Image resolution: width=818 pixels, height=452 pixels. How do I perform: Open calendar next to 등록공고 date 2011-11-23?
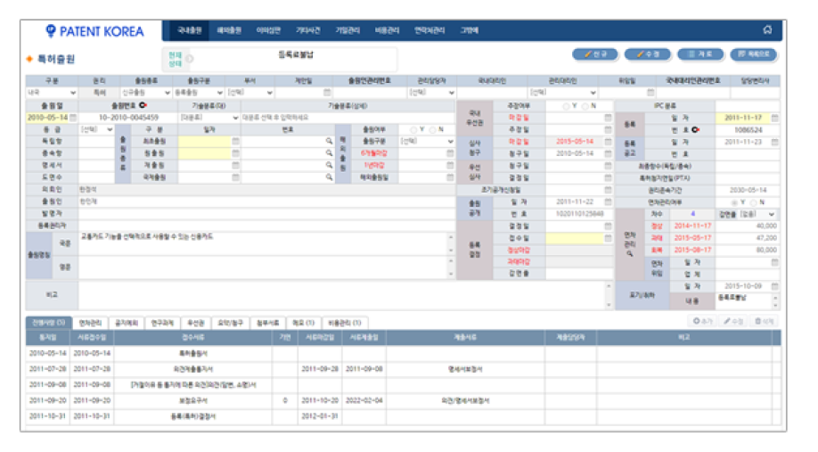tap(774, 142)
